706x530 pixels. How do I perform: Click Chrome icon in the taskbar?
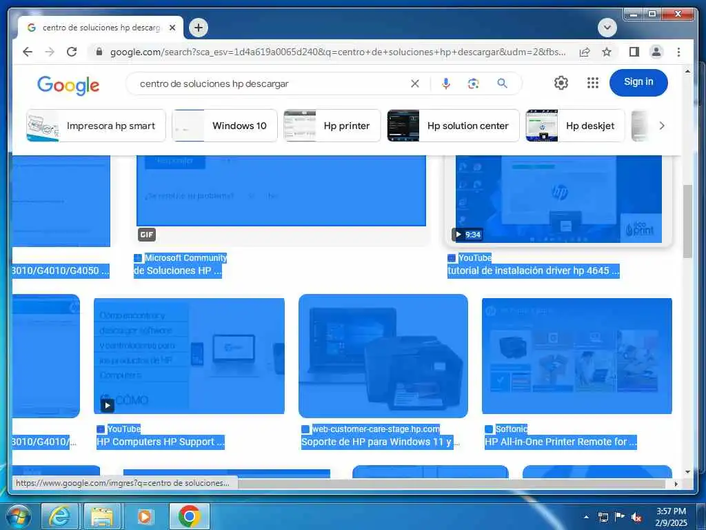pyautogui.click(x=189, y=516)
